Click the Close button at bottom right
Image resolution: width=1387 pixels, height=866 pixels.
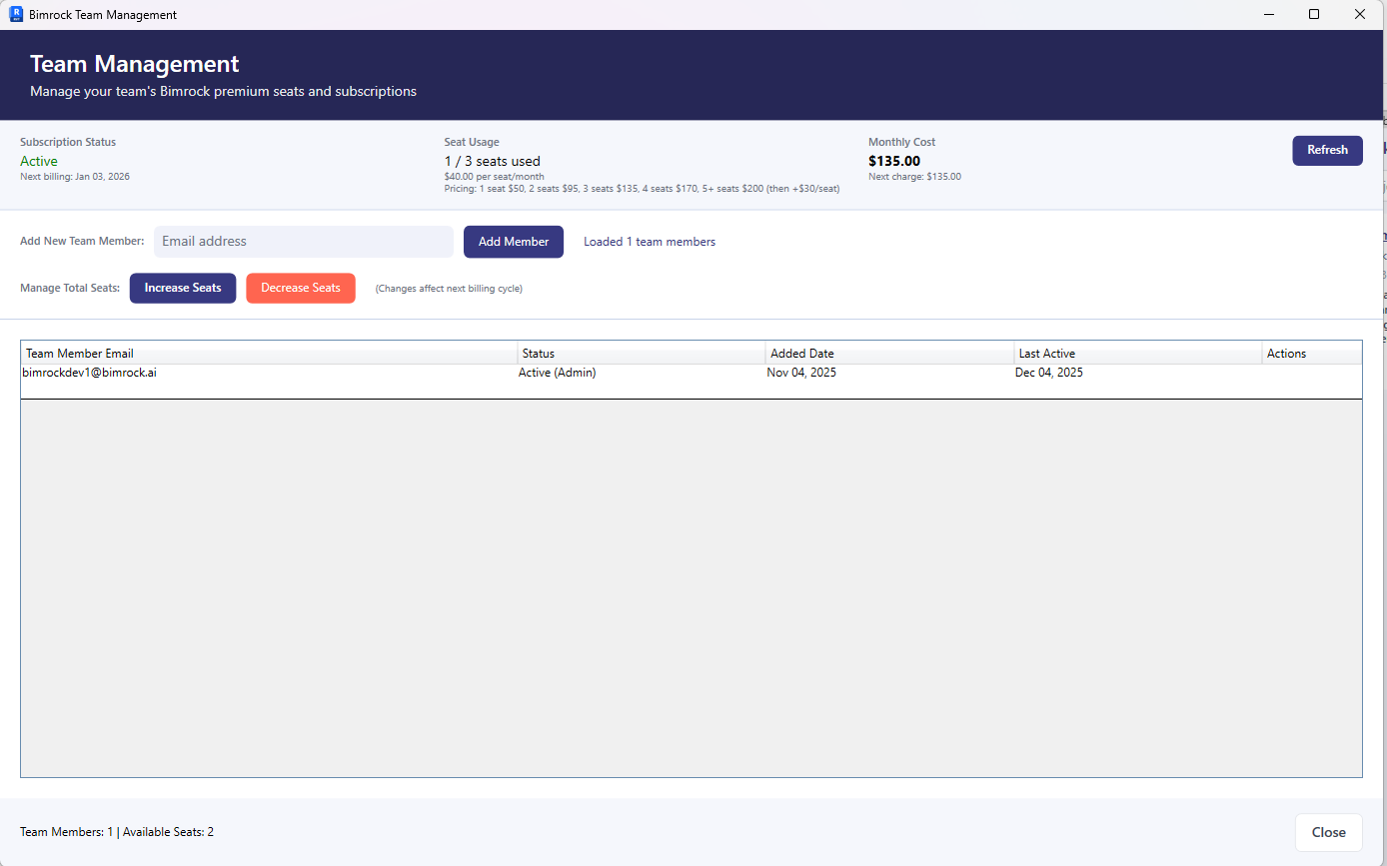click(1329, 831)
